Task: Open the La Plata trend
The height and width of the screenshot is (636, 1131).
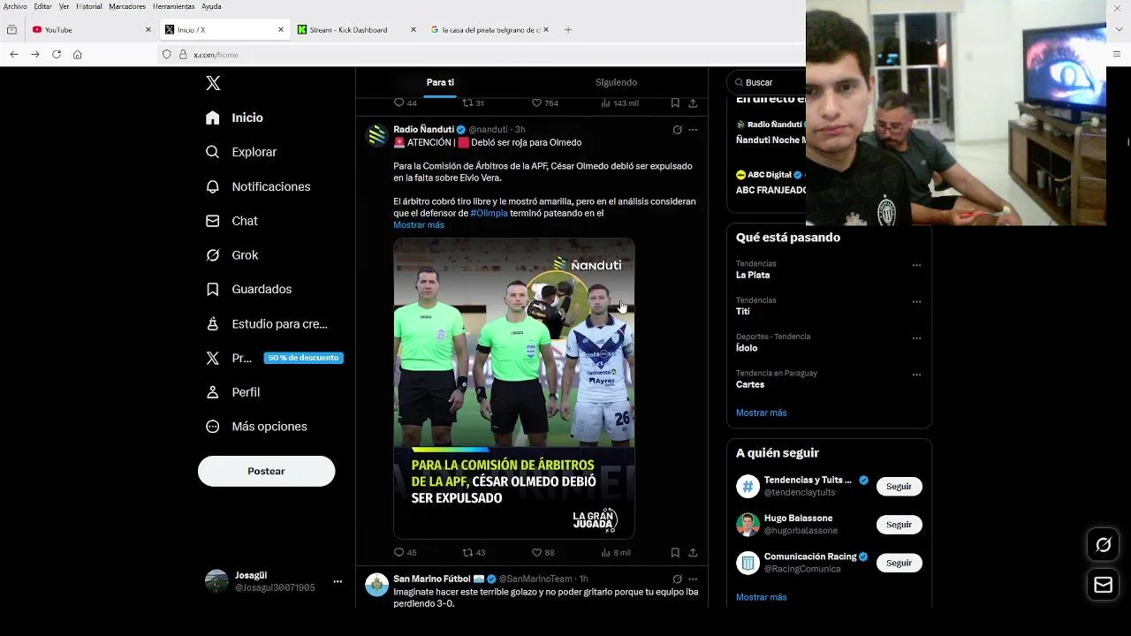Action: pyautogui.click(x=753, y=275)
